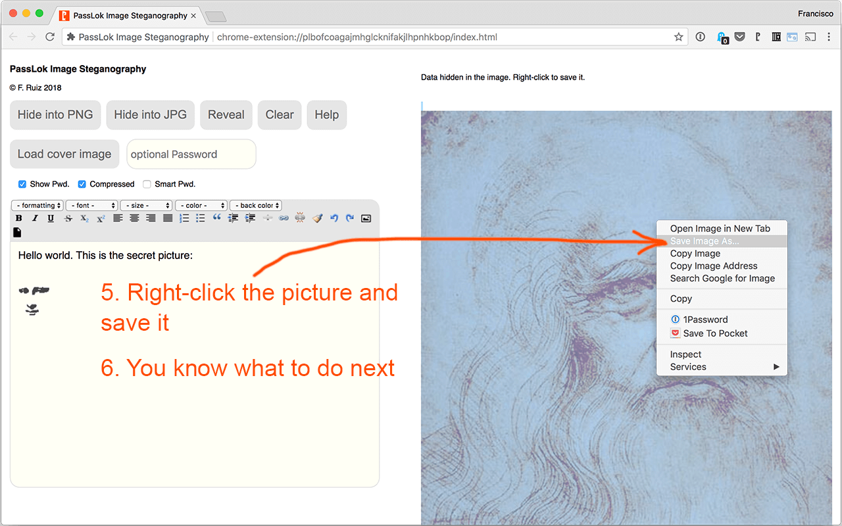
Task: Open the size dropdown
Action: [146, 205]
